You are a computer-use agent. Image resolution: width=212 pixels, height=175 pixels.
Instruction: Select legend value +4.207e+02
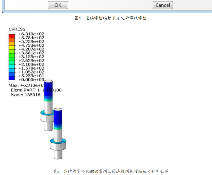pyautogui.click(x=31, y=49)
